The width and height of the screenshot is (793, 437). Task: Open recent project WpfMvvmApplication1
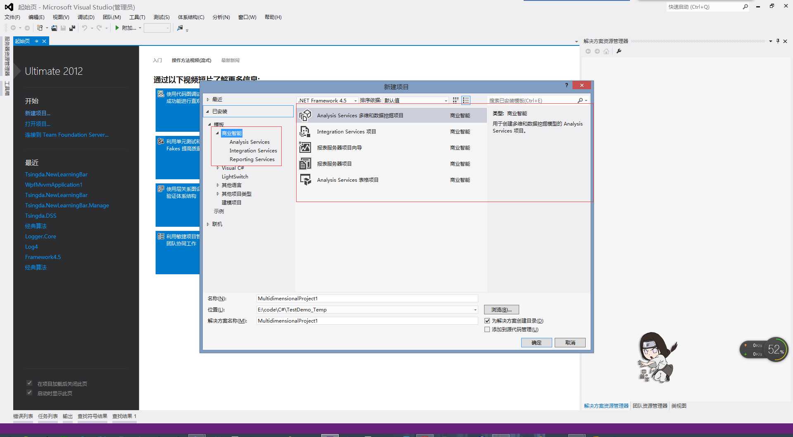[x=54, y=185]
